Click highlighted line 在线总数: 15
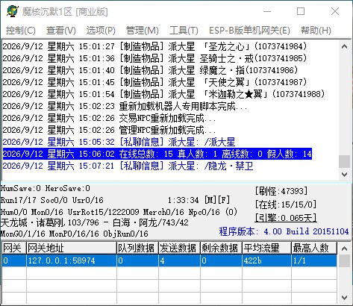This screenshot has height=306, width=353. 157,154
